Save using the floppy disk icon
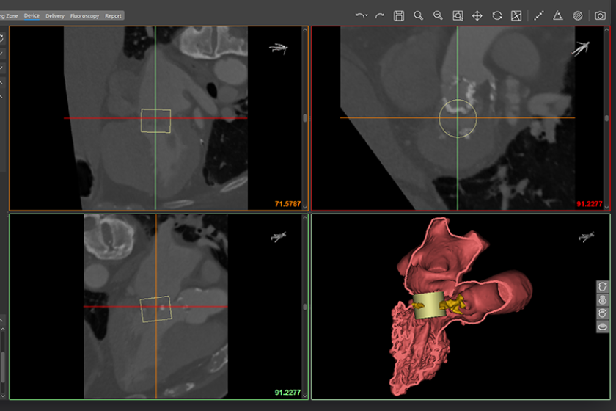Screen dimensions: 616x411 pos(399,15)
